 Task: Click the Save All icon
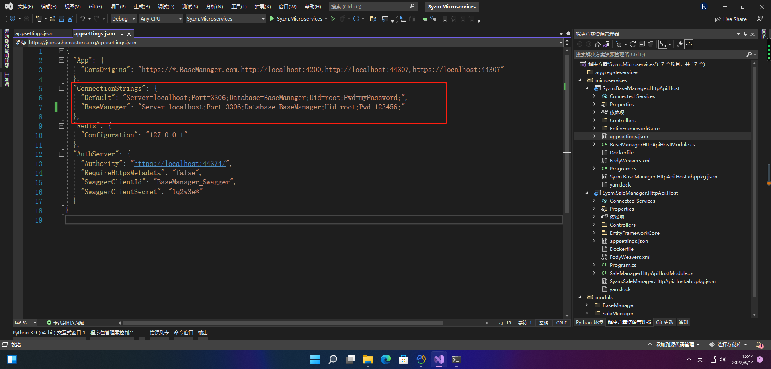click(70, 19)
